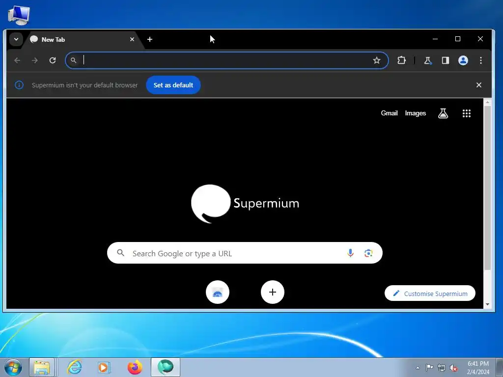This screenshot has height=377, width=503.
Task: Click page scrollbar up arrow
Action: tap(487, 102)
